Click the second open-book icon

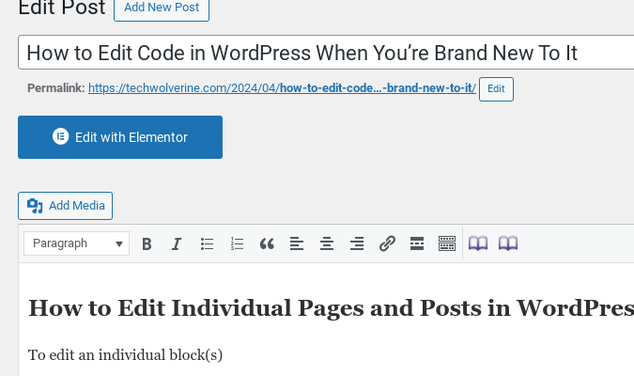pos(508,243)
